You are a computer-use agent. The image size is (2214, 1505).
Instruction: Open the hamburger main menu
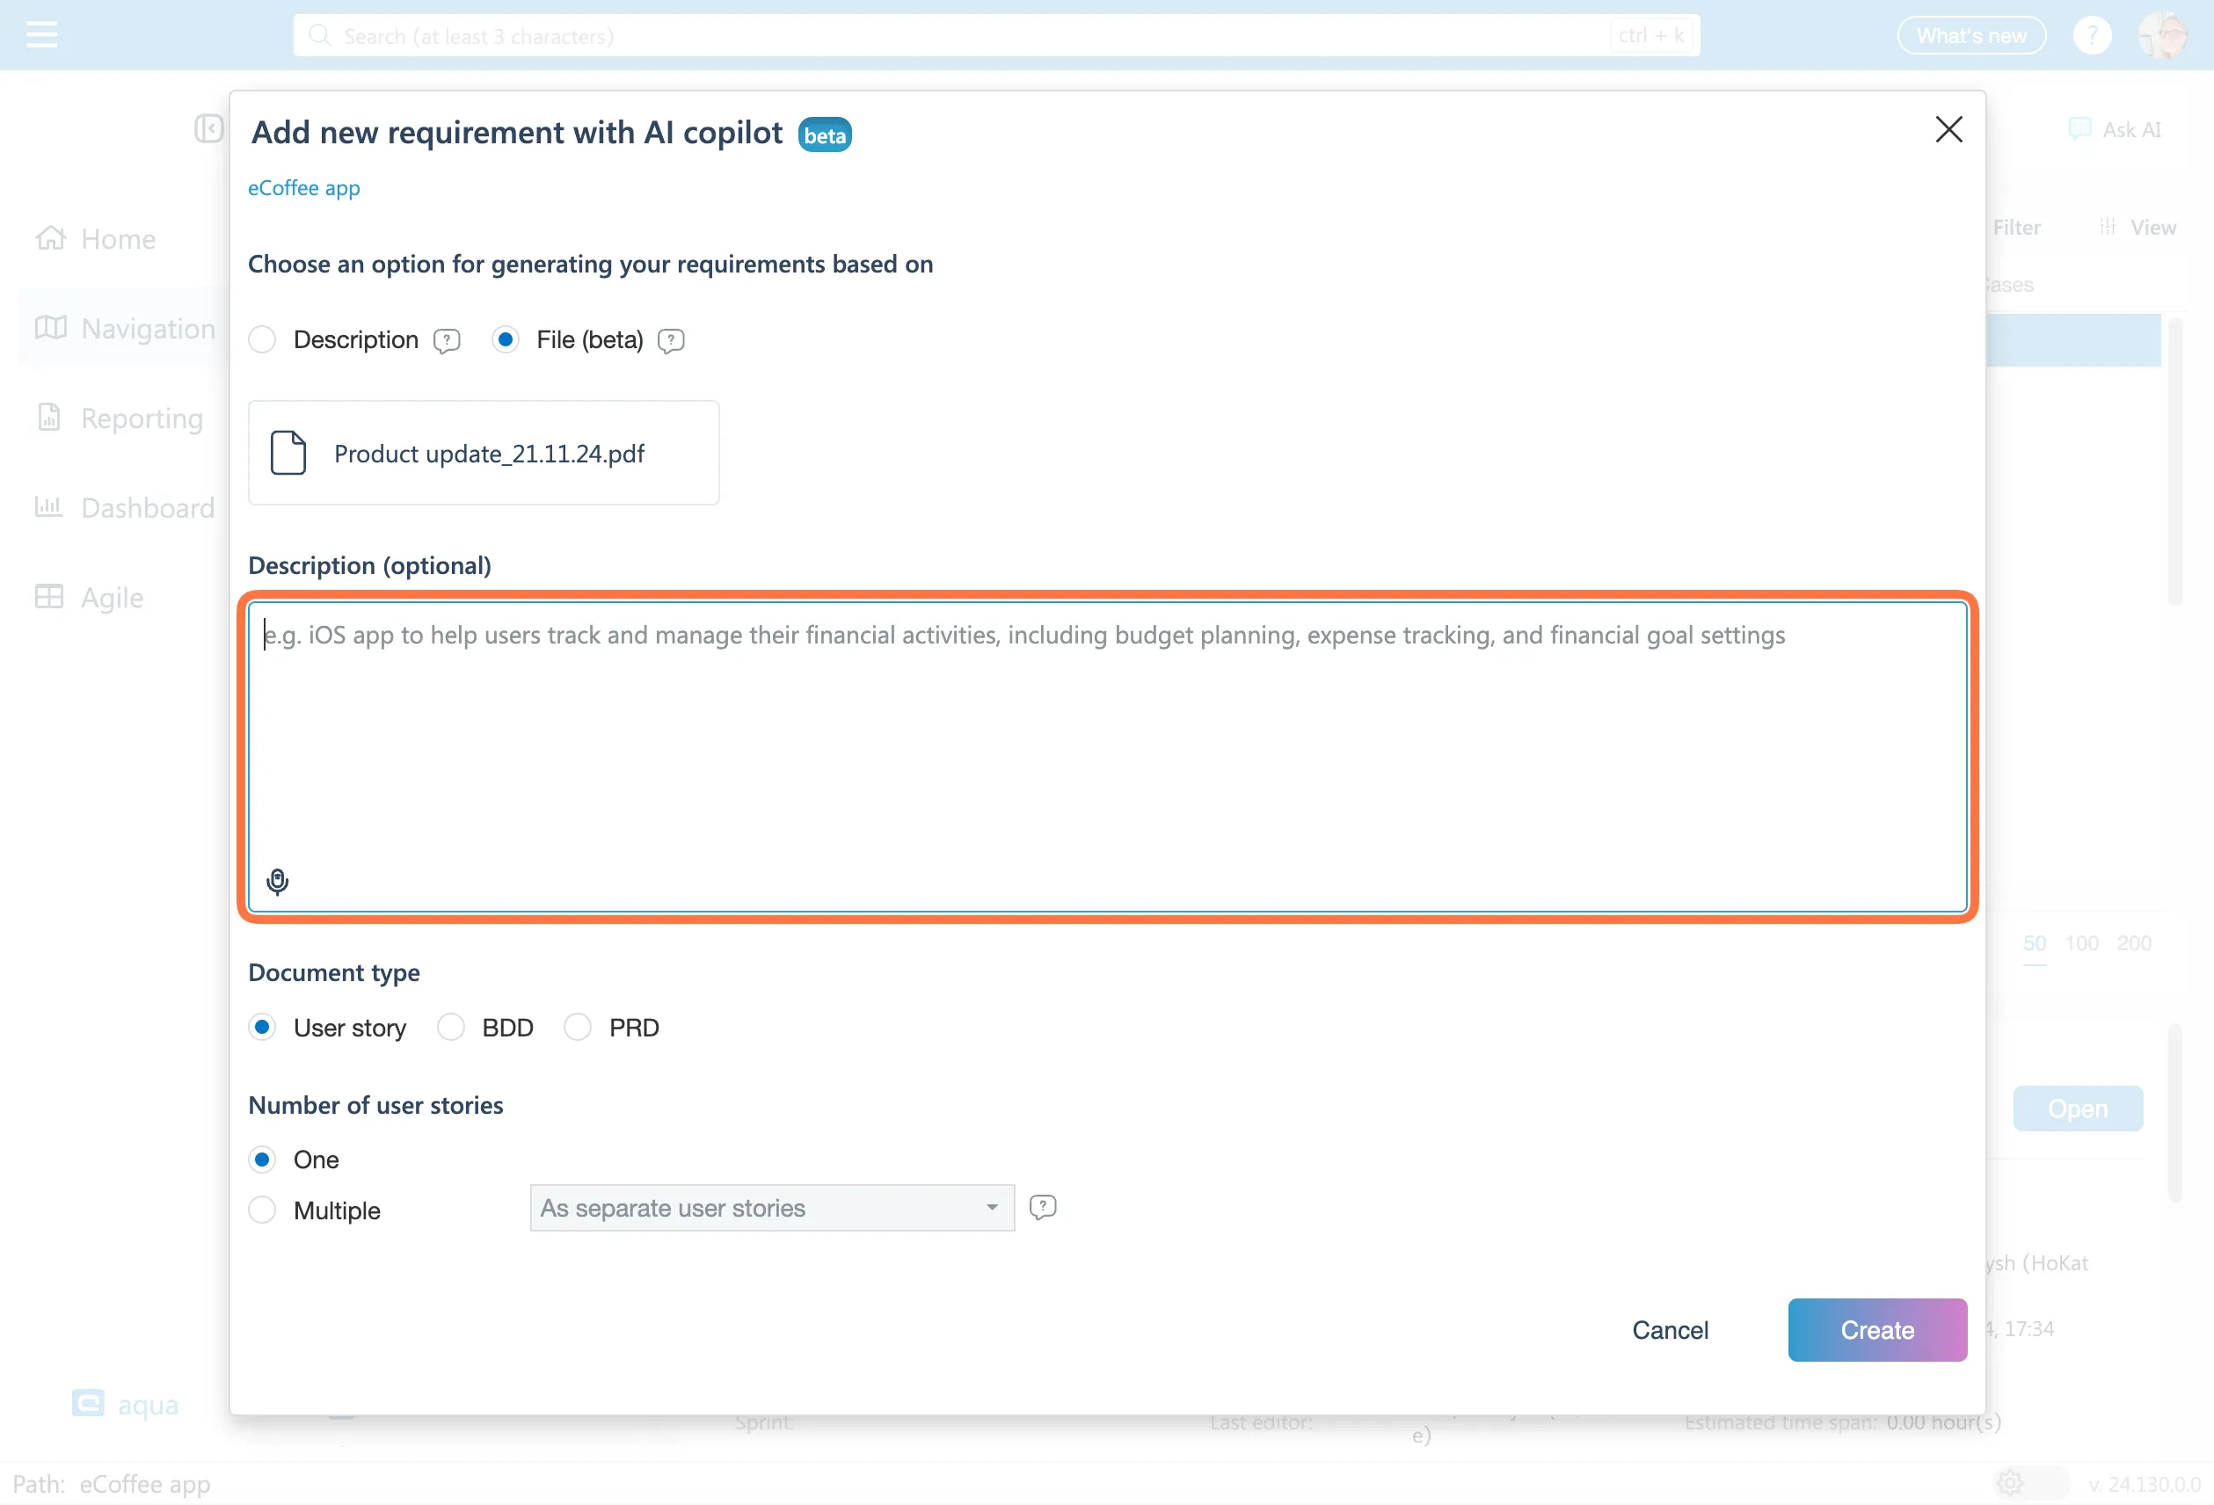pyautogui.click(x=42, y=35)
